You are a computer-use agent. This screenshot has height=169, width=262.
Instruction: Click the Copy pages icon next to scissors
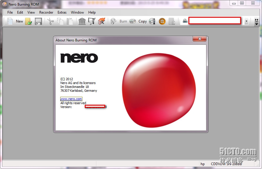coord(60,21)
